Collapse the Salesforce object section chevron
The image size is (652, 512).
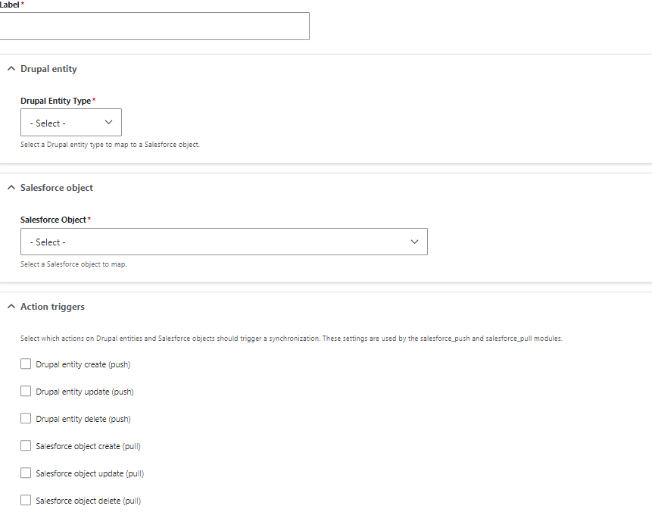11,188
